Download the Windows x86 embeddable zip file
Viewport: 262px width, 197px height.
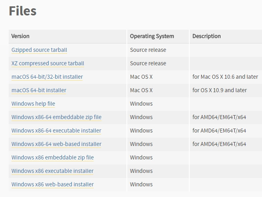click(x=53, y=157)
